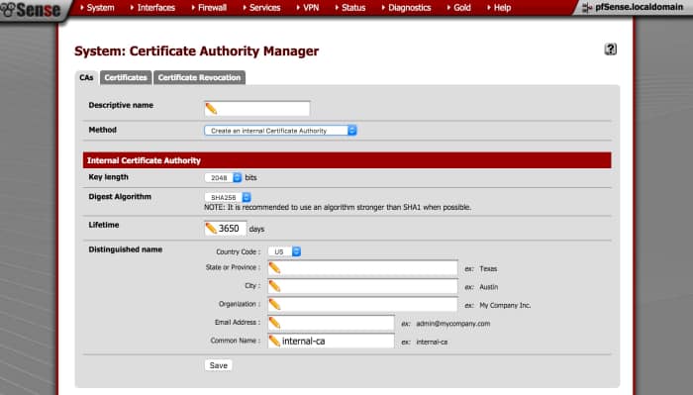Click the Organization input field
This screenshot has height=395, width=693.
[362, 304]
